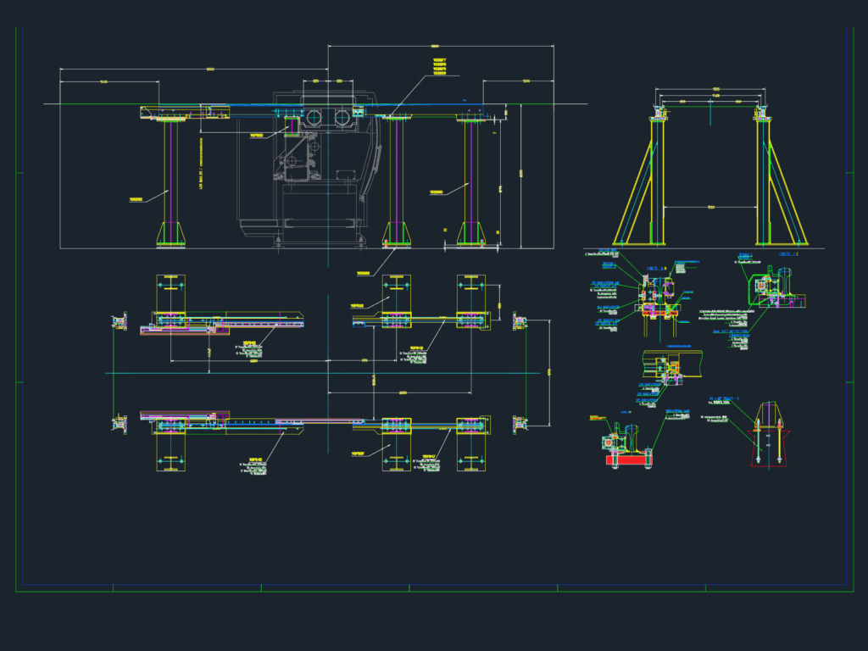Select the red filled base plate in rail detail
This screenshot has height=651, width=868.
630,459
